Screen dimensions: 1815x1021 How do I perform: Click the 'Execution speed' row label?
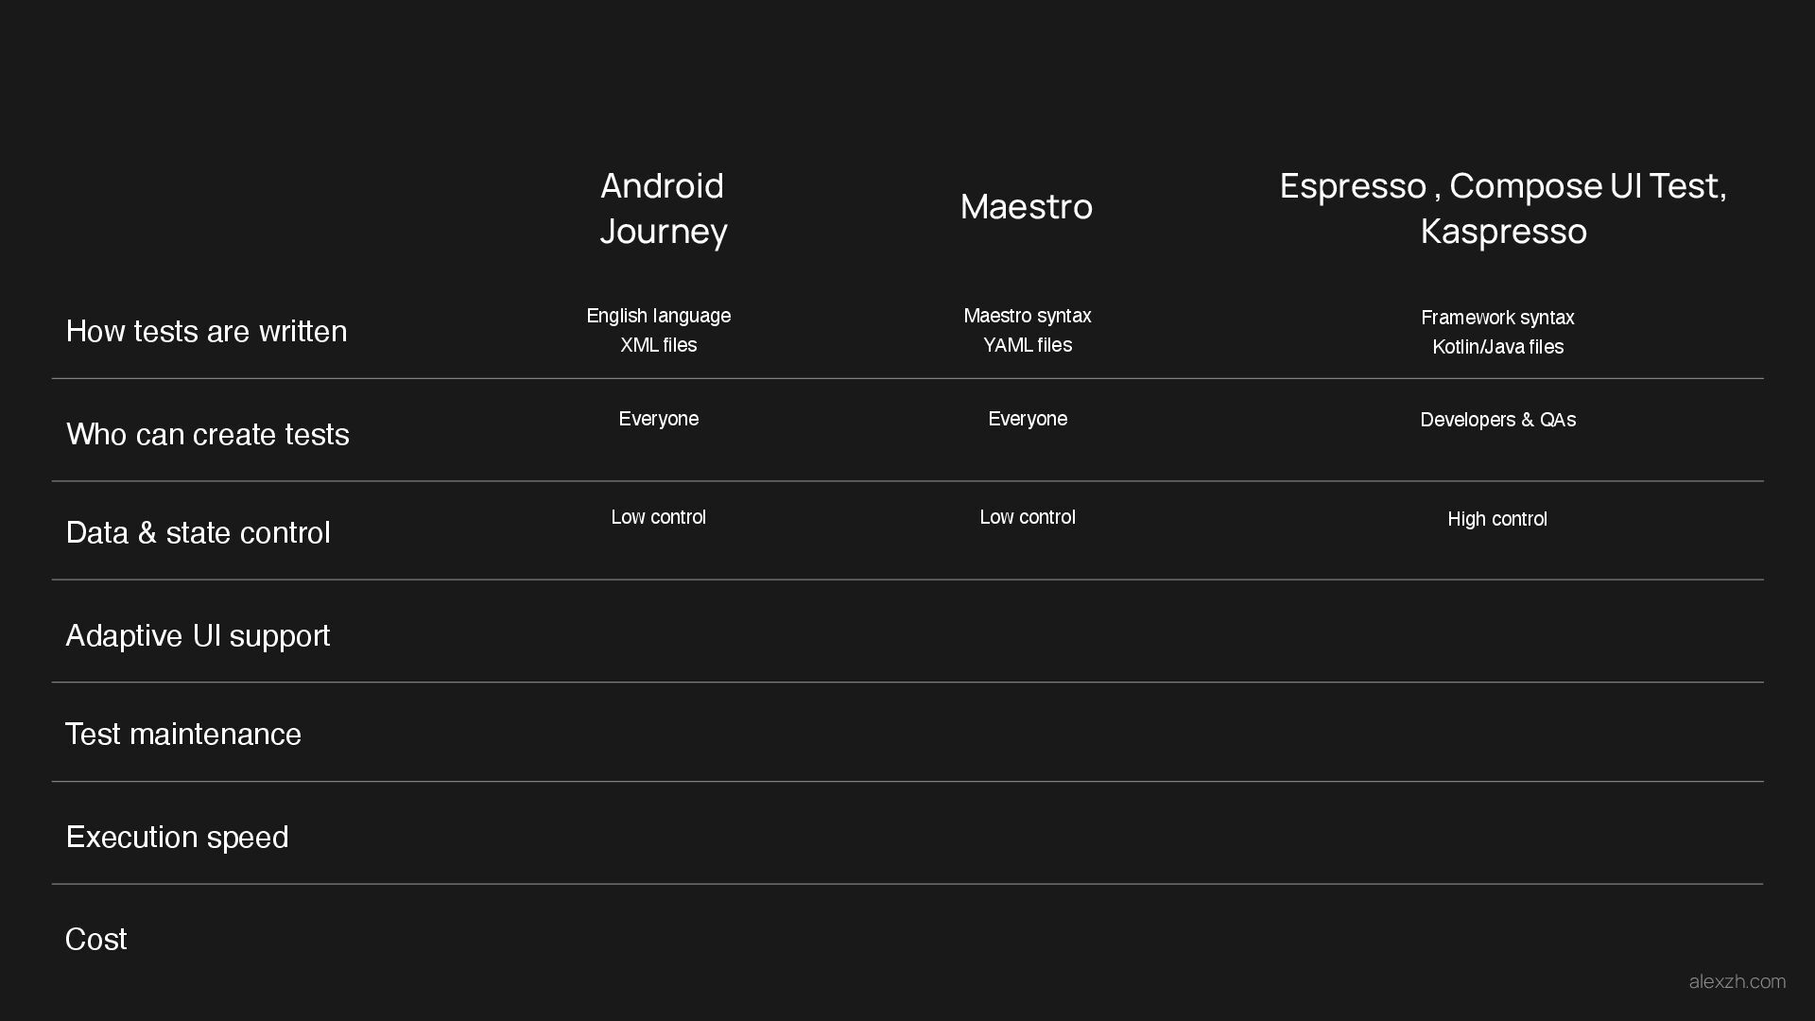click(177, 838)
